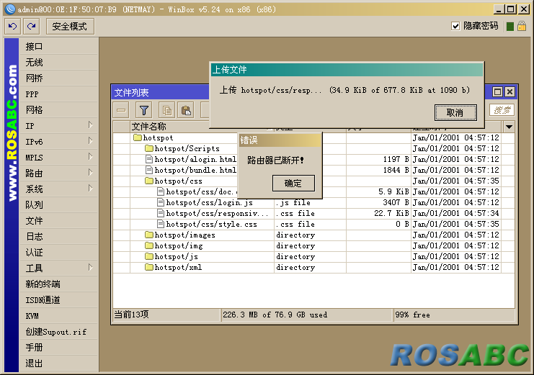Click the 当前13项 item count status

point(131,315)
